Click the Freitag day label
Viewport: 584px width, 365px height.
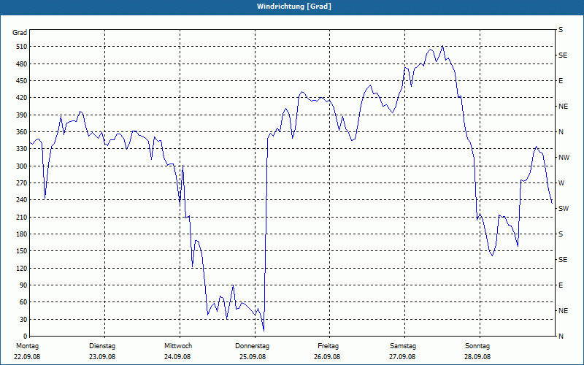tap(328, 346)
